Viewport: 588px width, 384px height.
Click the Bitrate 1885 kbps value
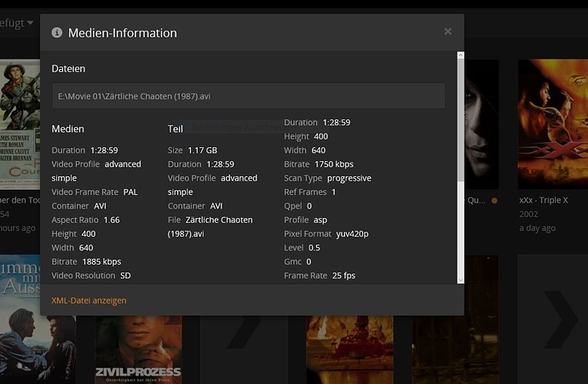coord(101,261)
